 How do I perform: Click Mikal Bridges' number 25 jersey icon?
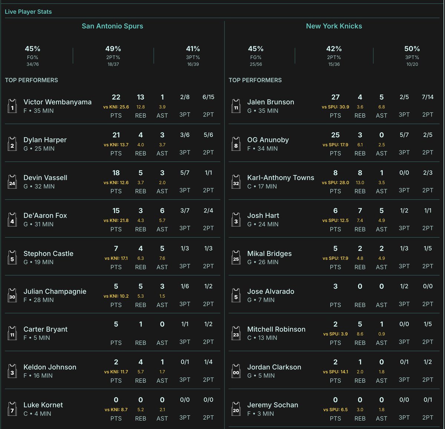236,258
